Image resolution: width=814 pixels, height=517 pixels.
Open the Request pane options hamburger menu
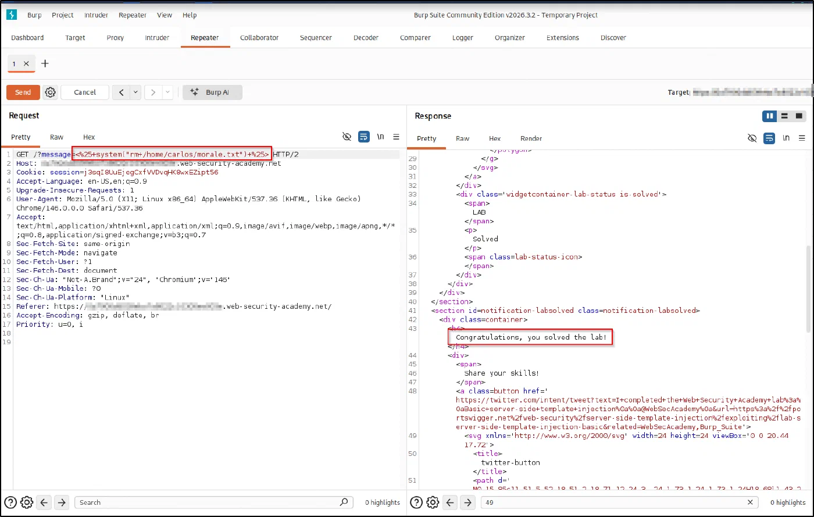point(397,137)
